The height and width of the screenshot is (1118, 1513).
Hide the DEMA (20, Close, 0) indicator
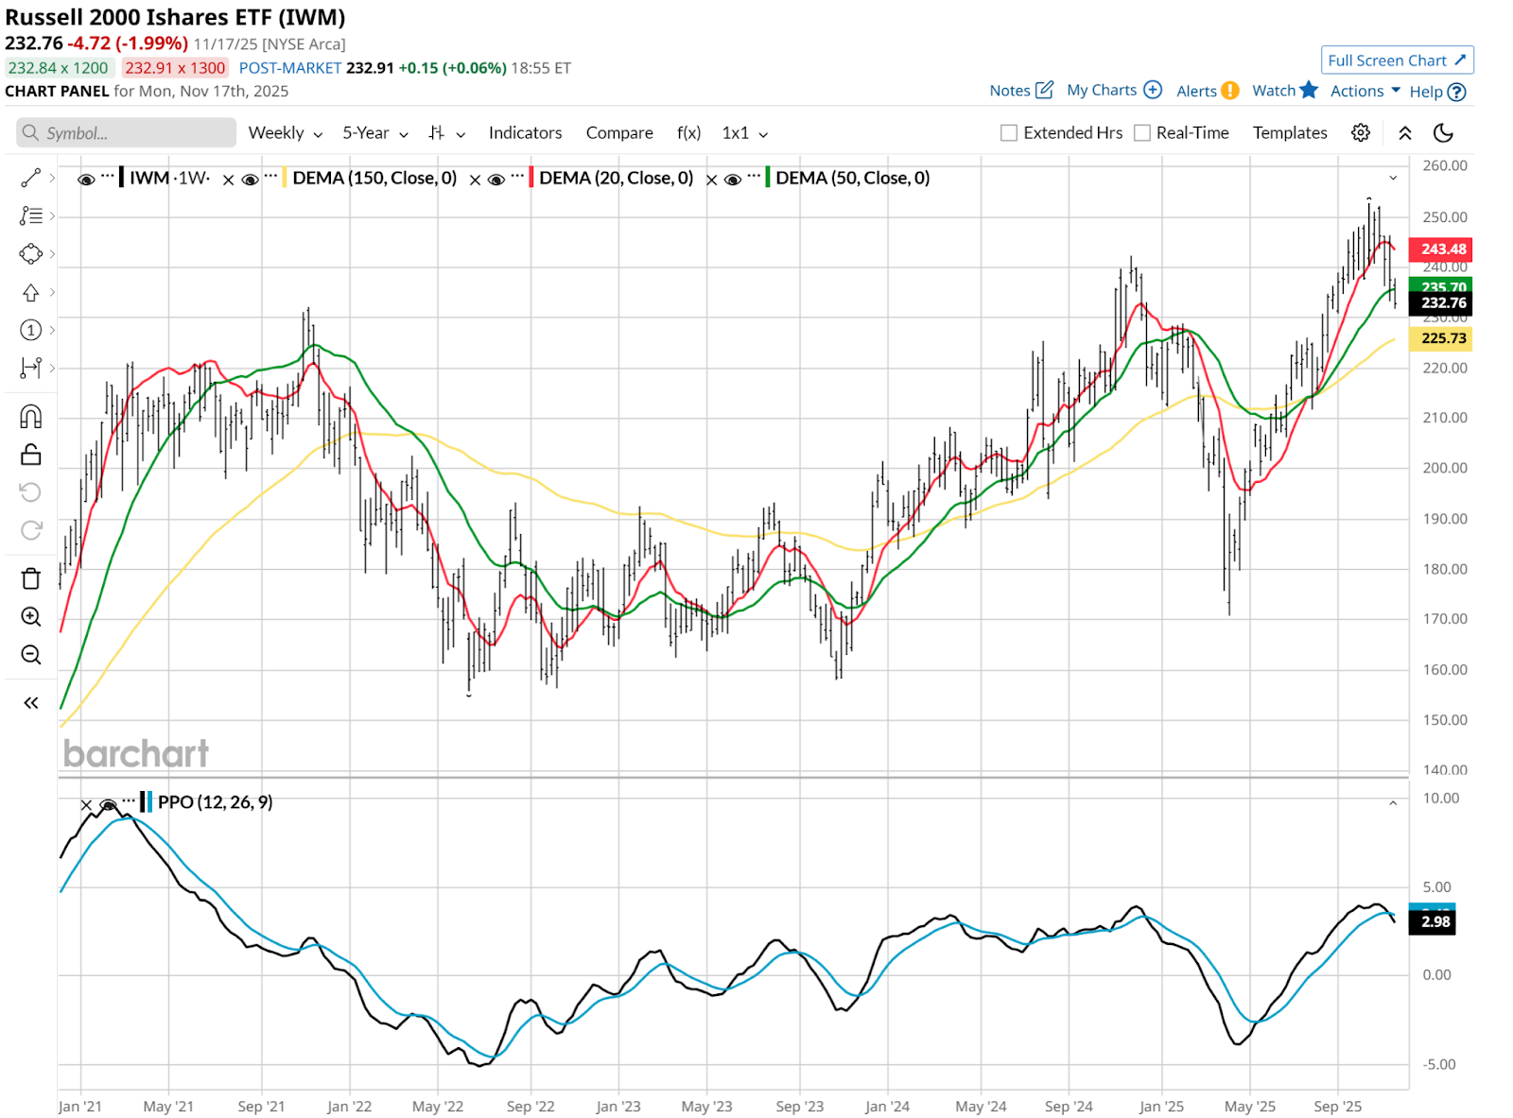[496, 179]
